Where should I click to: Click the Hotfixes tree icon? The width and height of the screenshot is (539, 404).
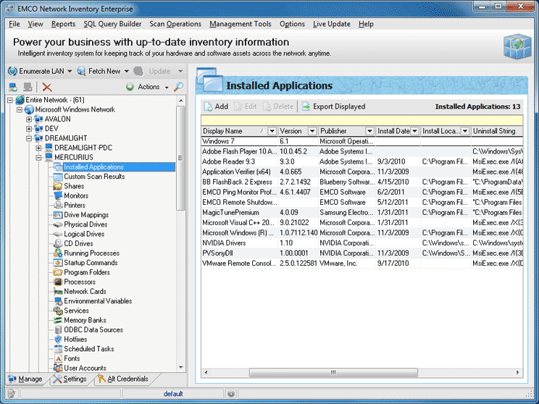[x=57, y=339]
